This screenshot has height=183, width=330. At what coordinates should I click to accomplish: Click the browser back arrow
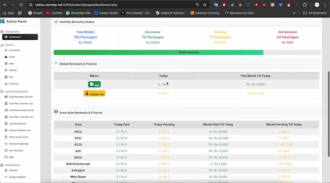click(x=5, y=5)
